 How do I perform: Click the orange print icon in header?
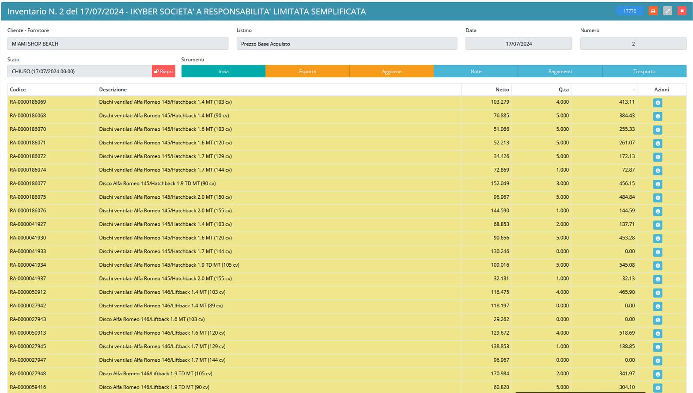pyautogui.click(x=653, y=11)
